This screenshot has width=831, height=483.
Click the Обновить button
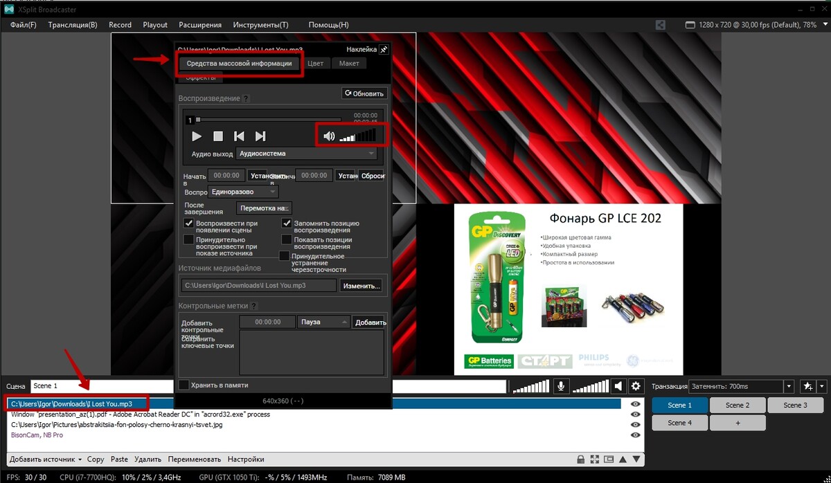tap(364, 93)
